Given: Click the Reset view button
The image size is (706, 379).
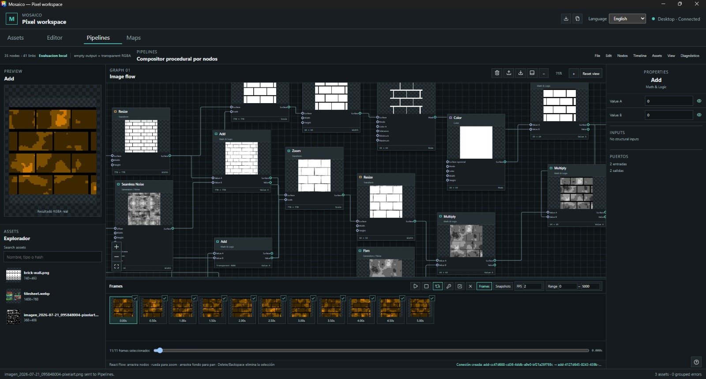Looking at the screenshot, I should [591, 73].
